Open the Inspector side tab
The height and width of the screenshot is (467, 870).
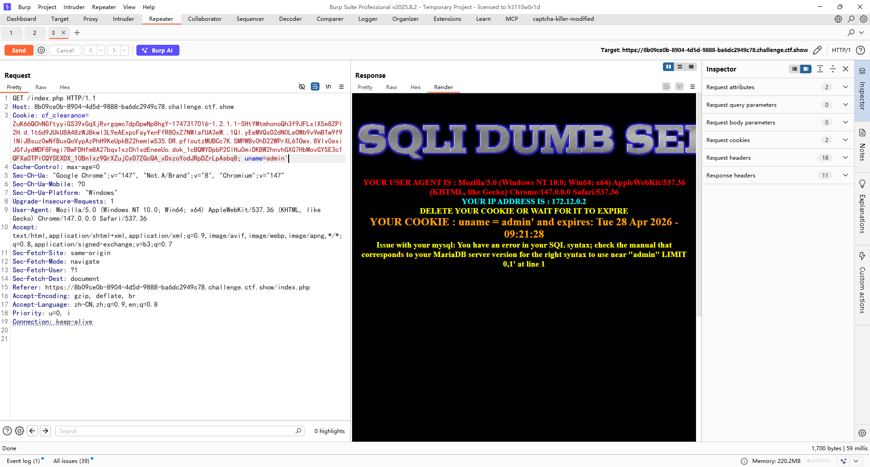[862, 90]
